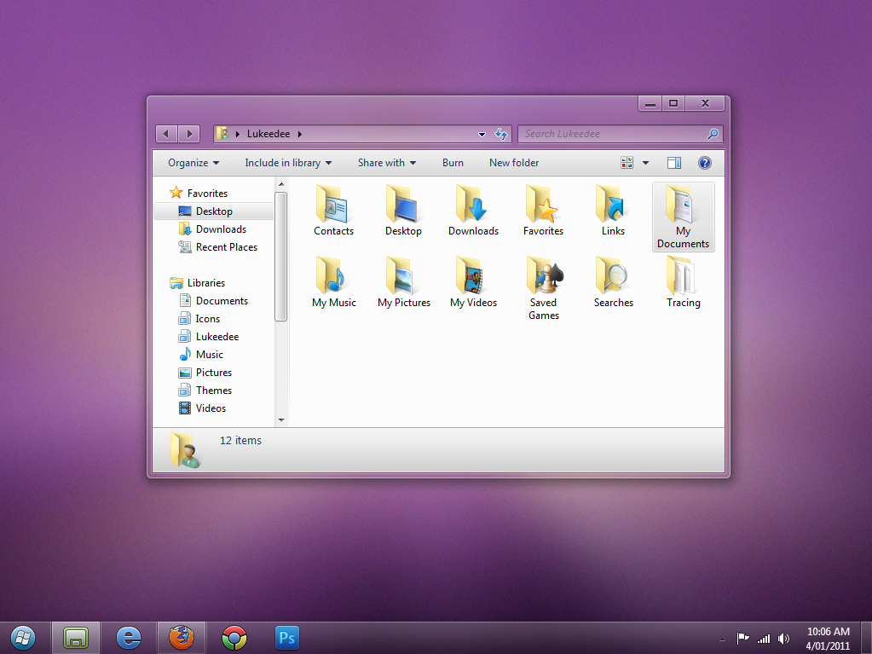Click the navigation pane scroll down arrow
Viewport: 872px width, 654px height.
click(x=281, y=420)
